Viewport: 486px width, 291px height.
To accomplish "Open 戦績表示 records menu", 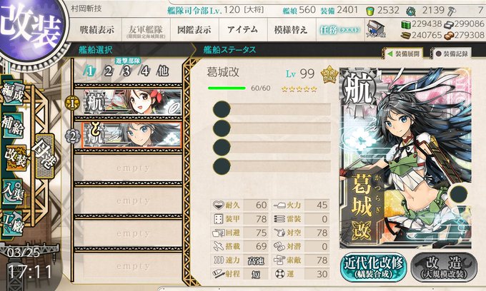I will tap(96, 30).
